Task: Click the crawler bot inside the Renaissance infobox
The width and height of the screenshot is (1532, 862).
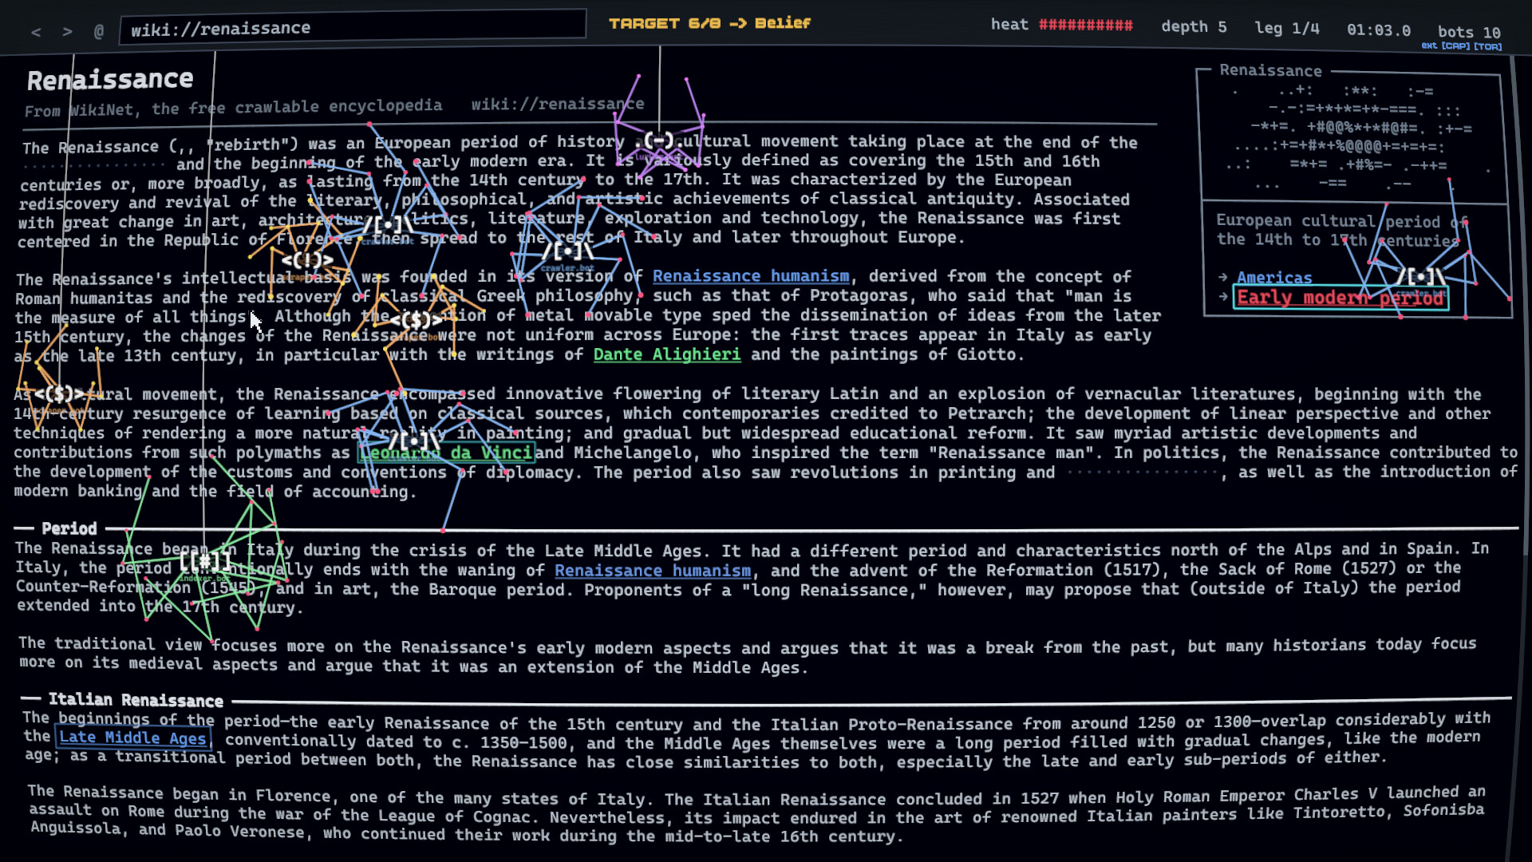Action: tap(1421, 277)
